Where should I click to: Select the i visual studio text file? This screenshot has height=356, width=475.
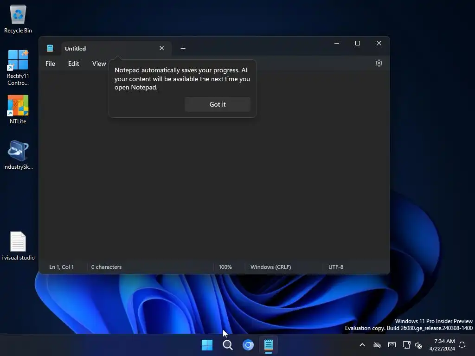(x=18, y=246)
